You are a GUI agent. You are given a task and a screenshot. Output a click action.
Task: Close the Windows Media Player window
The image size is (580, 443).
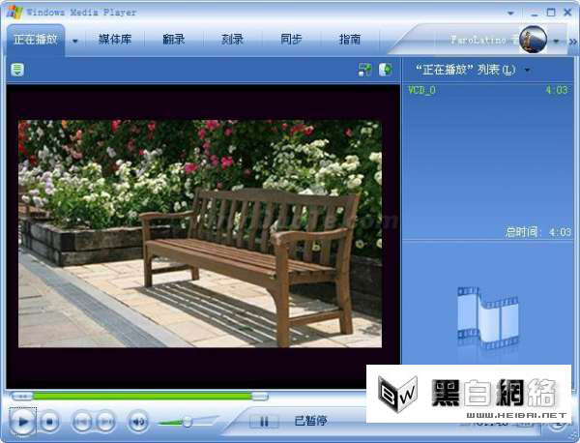[x=567, y=13]
